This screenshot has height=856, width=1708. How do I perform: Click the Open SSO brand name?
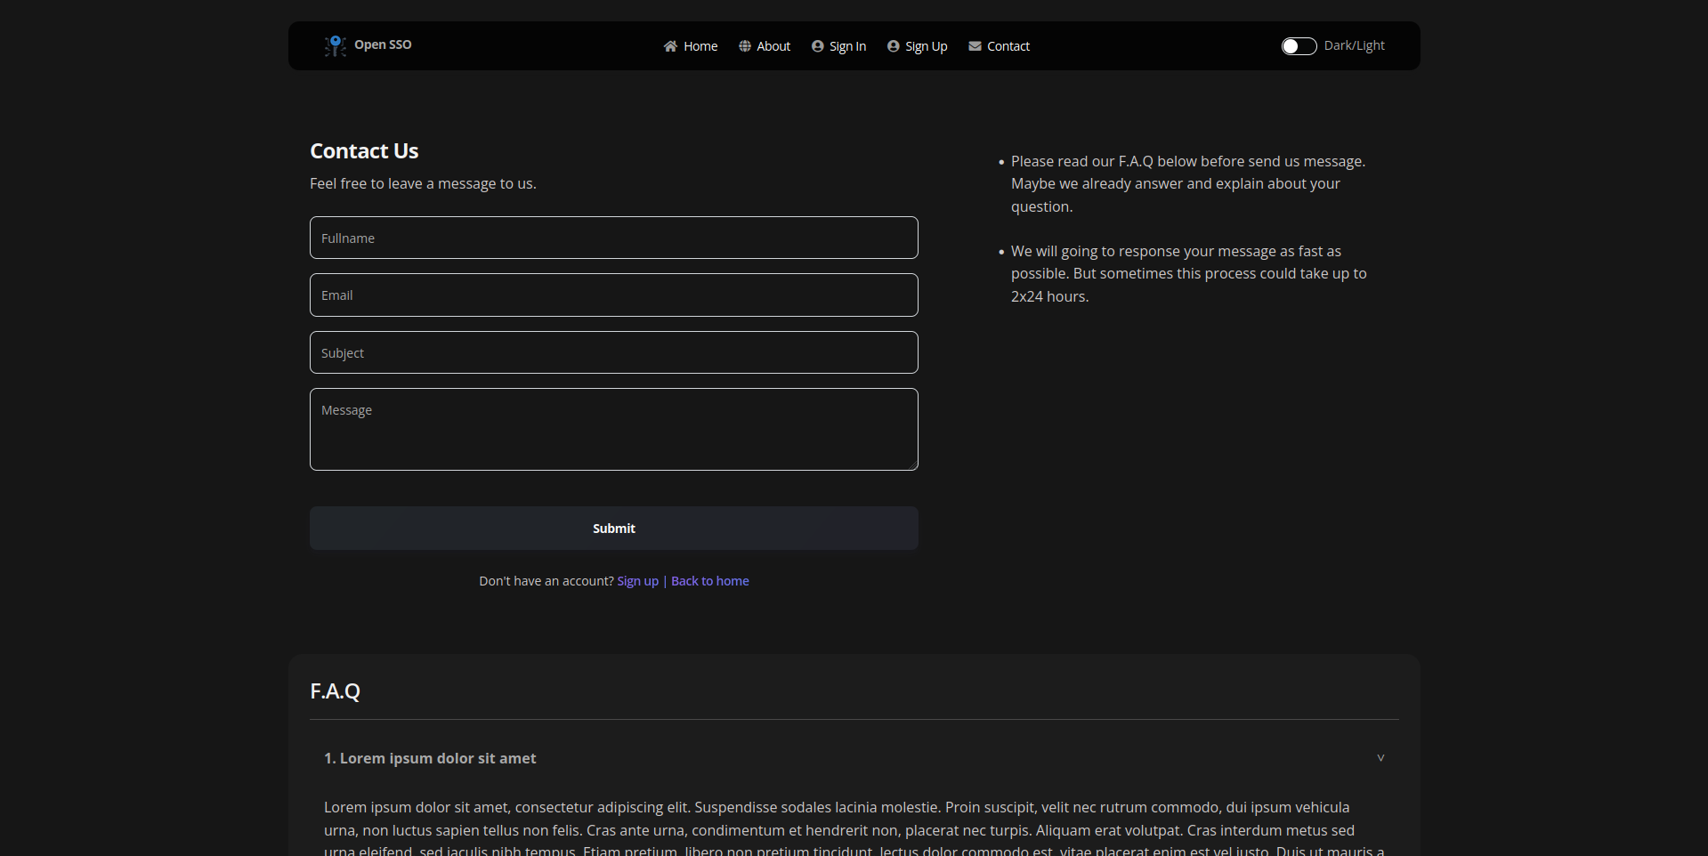[x=383, y=44]
